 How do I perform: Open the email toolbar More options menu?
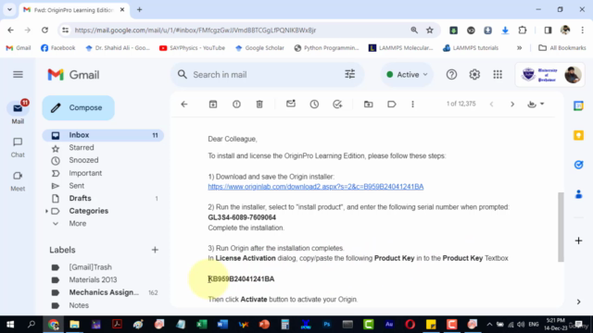[x=412, y=105]
